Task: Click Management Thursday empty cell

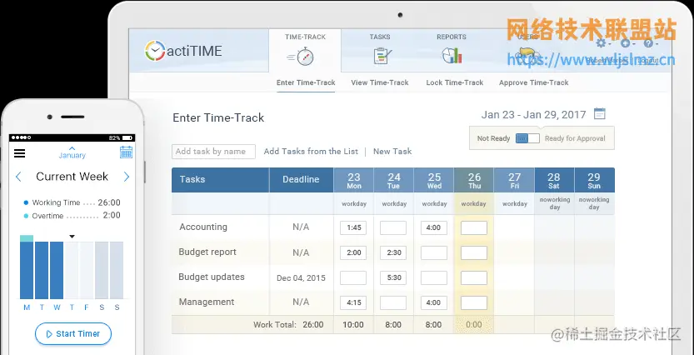Action: coord(474,302)
